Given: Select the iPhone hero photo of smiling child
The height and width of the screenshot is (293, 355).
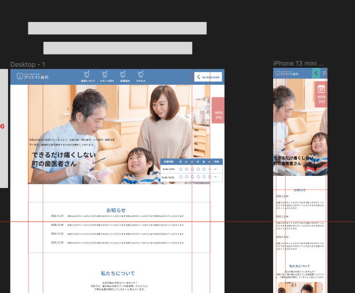Looking at the screenshot, I should click(300, 127).
